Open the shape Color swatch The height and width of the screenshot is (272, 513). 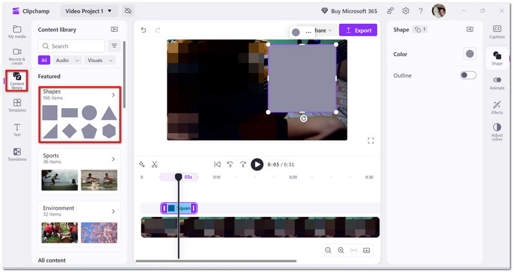[x=469, y=54]
